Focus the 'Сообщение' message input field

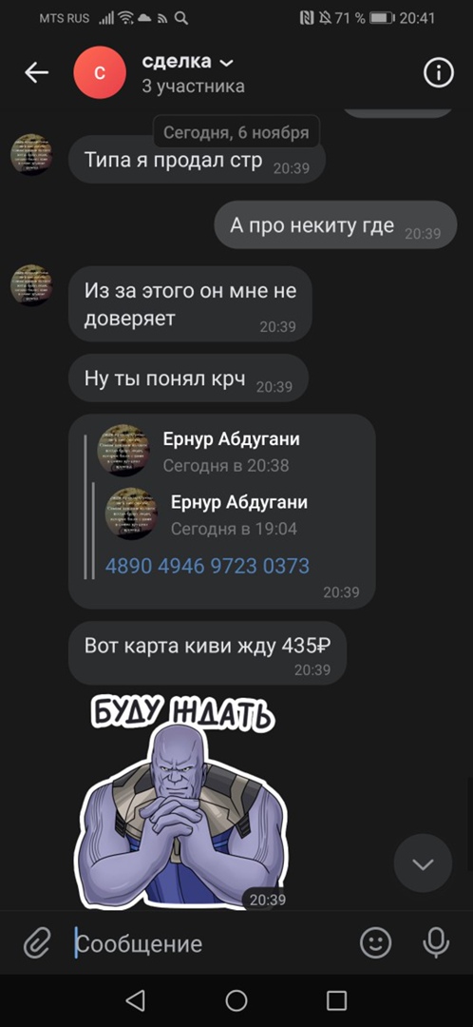point(212,944)
